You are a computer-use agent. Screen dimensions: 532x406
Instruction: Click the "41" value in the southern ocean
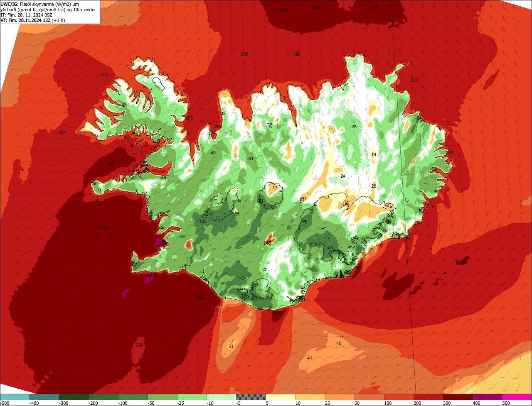[310, 358]
